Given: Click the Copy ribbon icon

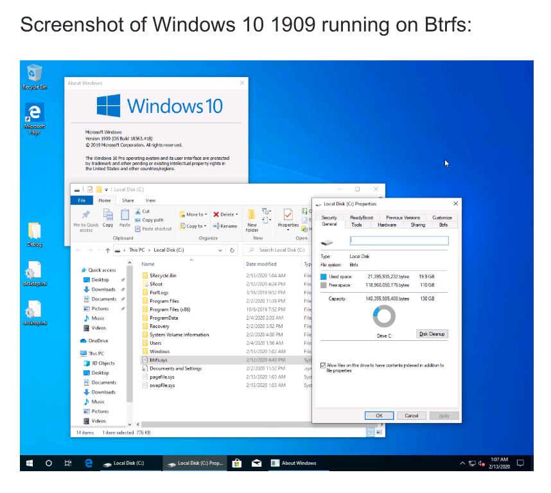Looking at the screenshot, I should 108,218.
